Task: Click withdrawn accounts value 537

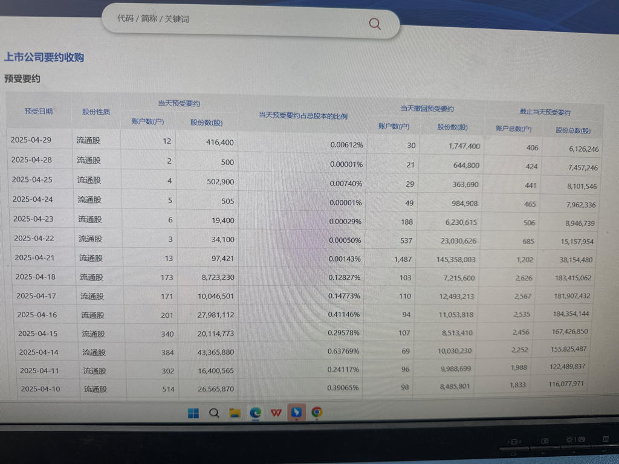Action: [x=406, y=240]
